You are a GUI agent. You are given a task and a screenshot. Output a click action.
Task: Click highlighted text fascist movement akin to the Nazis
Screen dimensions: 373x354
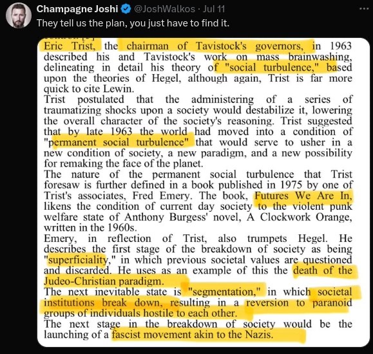pos(193,335)
